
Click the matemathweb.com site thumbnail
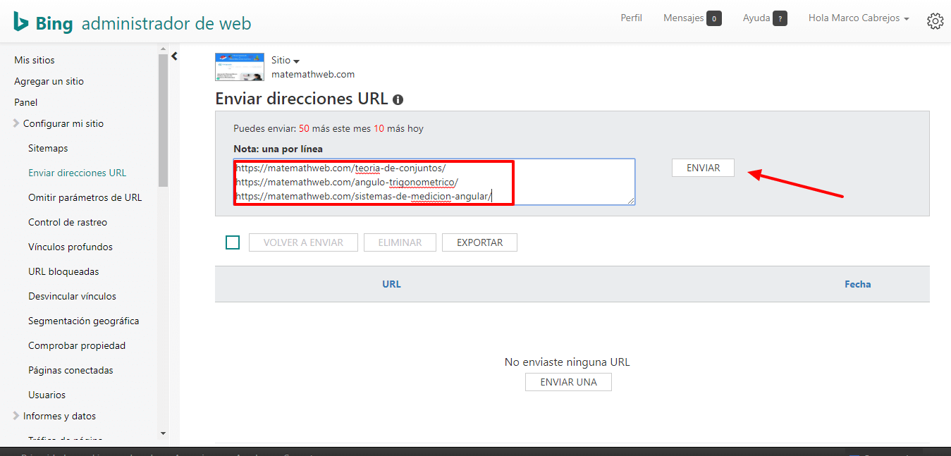pos(239,66)
